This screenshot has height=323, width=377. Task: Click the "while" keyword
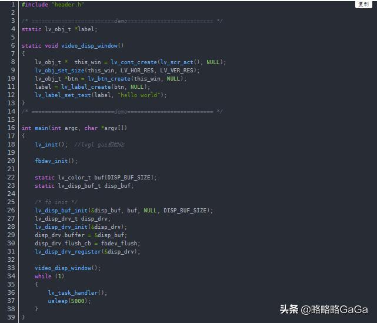click(x=43, y=277)
